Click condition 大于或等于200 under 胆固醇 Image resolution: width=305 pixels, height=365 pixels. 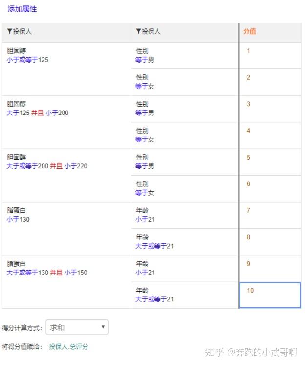click(27, 166)
